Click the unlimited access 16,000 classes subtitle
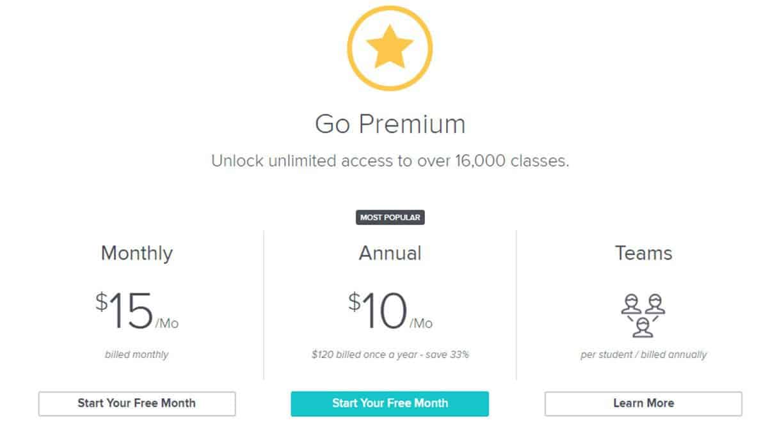Viewport: 768px width, 434px height. (x=390, y=161)
